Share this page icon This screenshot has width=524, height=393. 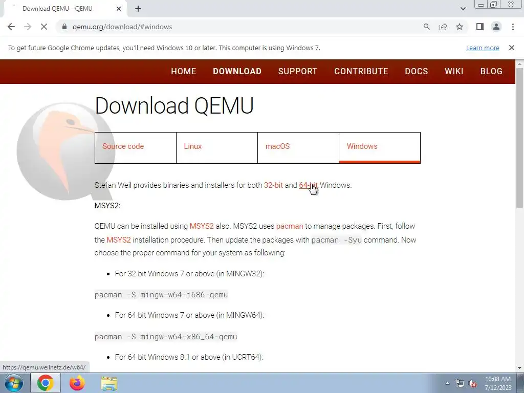[443, 27]
